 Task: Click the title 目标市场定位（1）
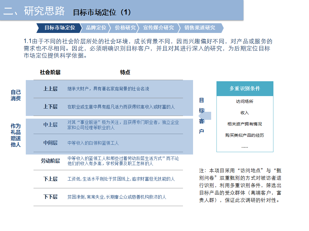102,12
